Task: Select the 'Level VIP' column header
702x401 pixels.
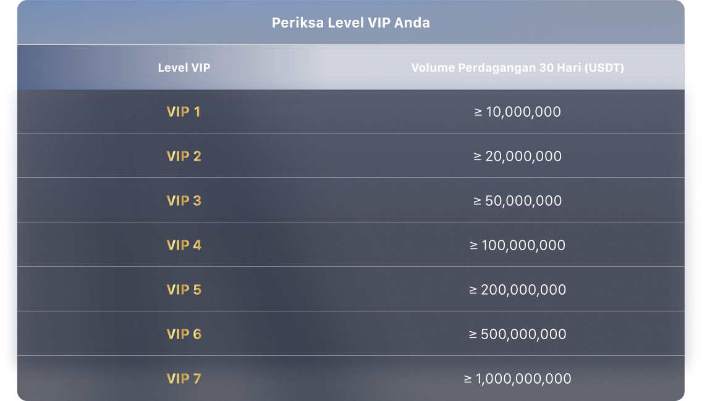Action: point(184,68)
